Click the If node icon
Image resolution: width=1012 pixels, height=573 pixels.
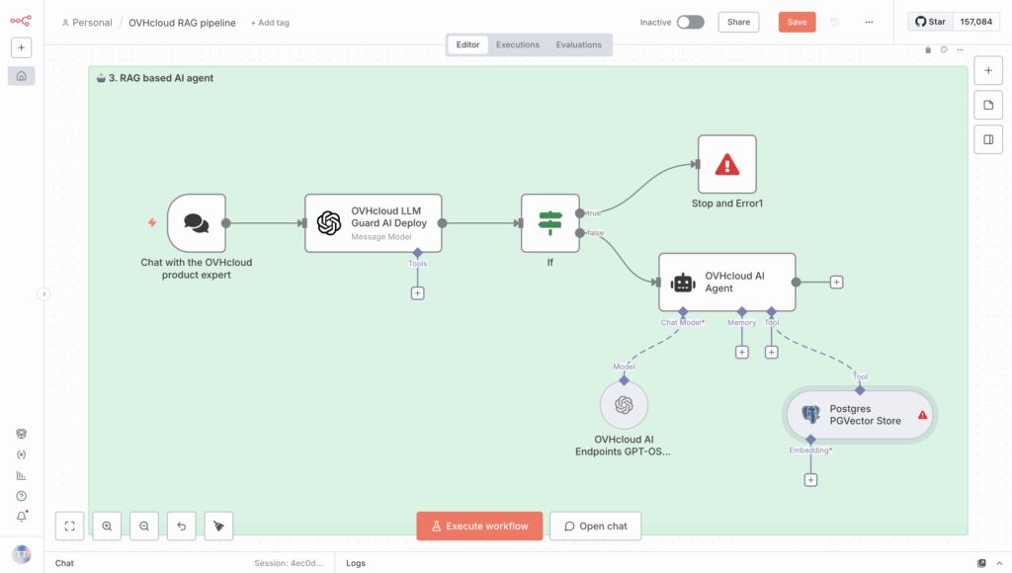coord(549,222)
